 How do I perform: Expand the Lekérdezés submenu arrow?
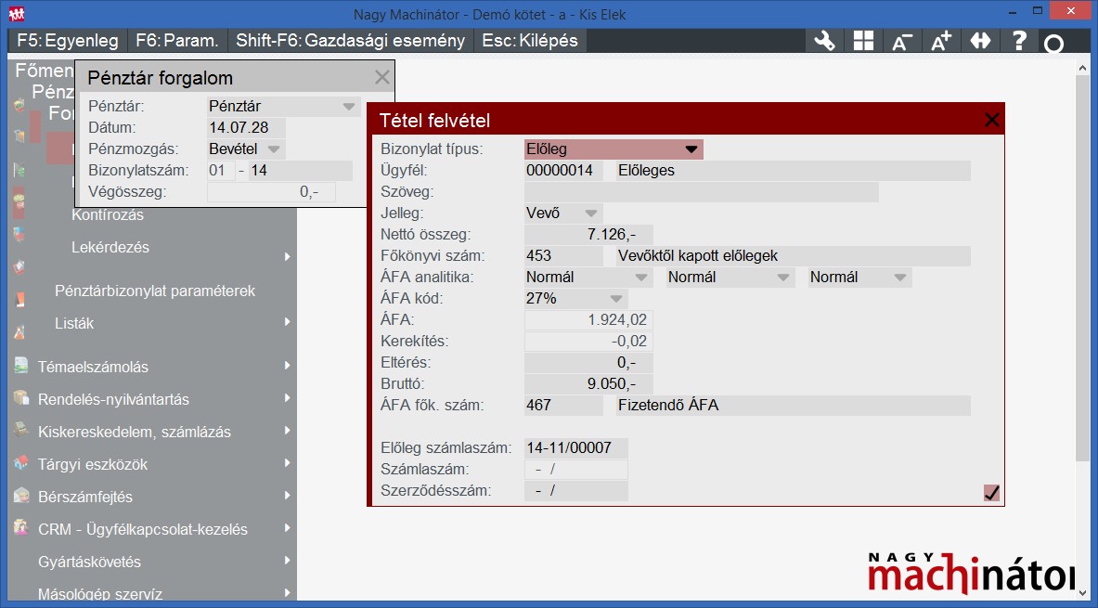coord(287,257)
